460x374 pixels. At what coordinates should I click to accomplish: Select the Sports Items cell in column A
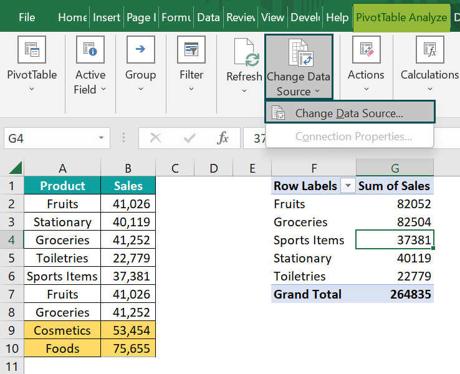coord(62,276)
